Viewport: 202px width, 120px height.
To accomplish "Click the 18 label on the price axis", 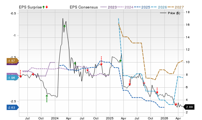I will tap(187, 12).
